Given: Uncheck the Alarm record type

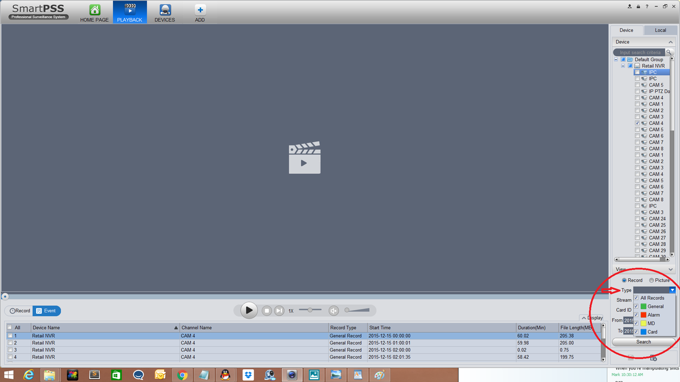Looking at the screenshot, I should click(x=636, y=315).
